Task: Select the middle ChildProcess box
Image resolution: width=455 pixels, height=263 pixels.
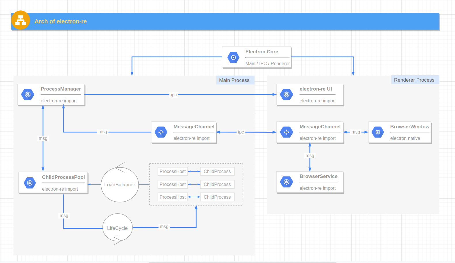Action: pyautogui.click(x=217, y=184)
